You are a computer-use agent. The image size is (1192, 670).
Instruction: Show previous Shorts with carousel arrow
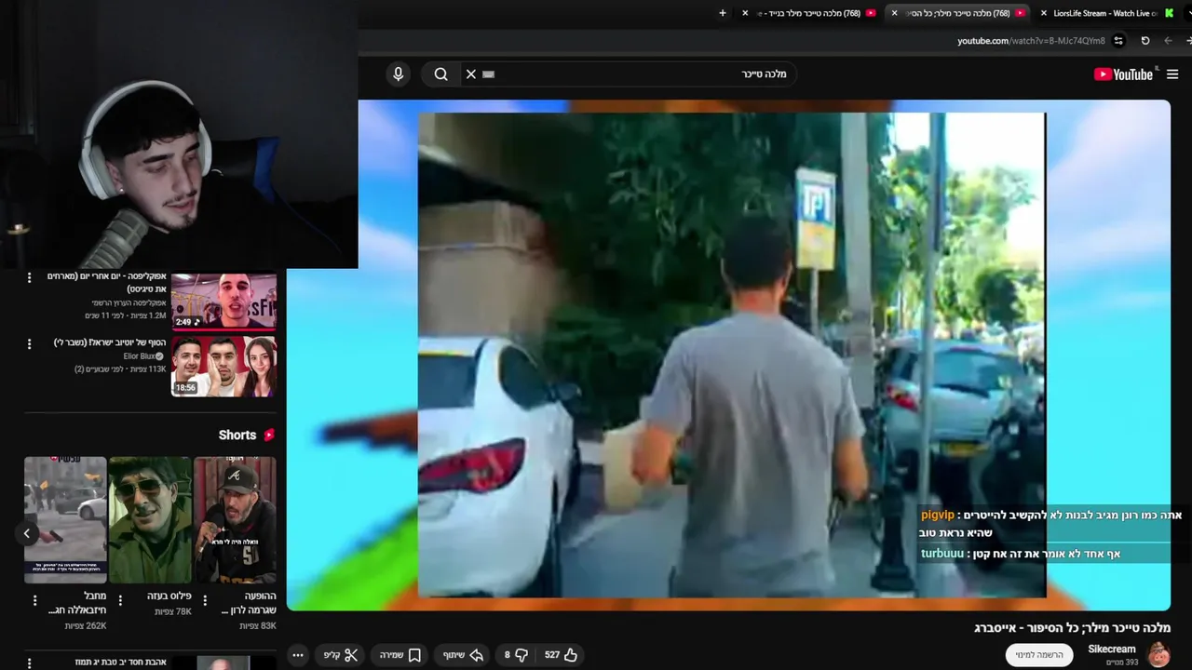[x=27, y=533]
